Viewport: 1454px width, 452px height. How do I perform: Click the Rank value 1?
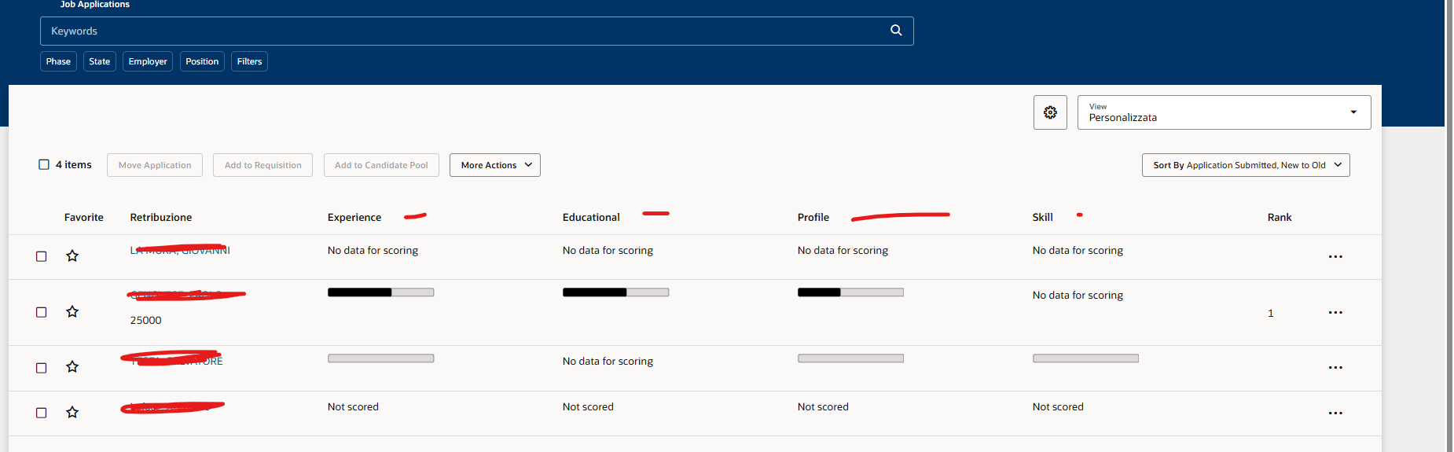click(x=1271, y=313)
